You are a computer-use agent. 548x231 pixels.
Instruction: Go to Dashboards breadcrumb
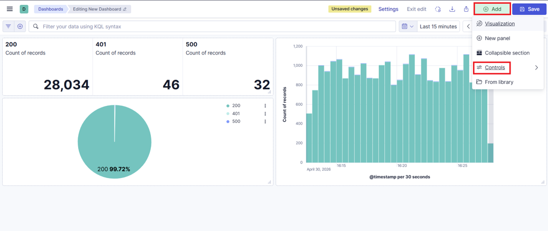tap(51, 9)
